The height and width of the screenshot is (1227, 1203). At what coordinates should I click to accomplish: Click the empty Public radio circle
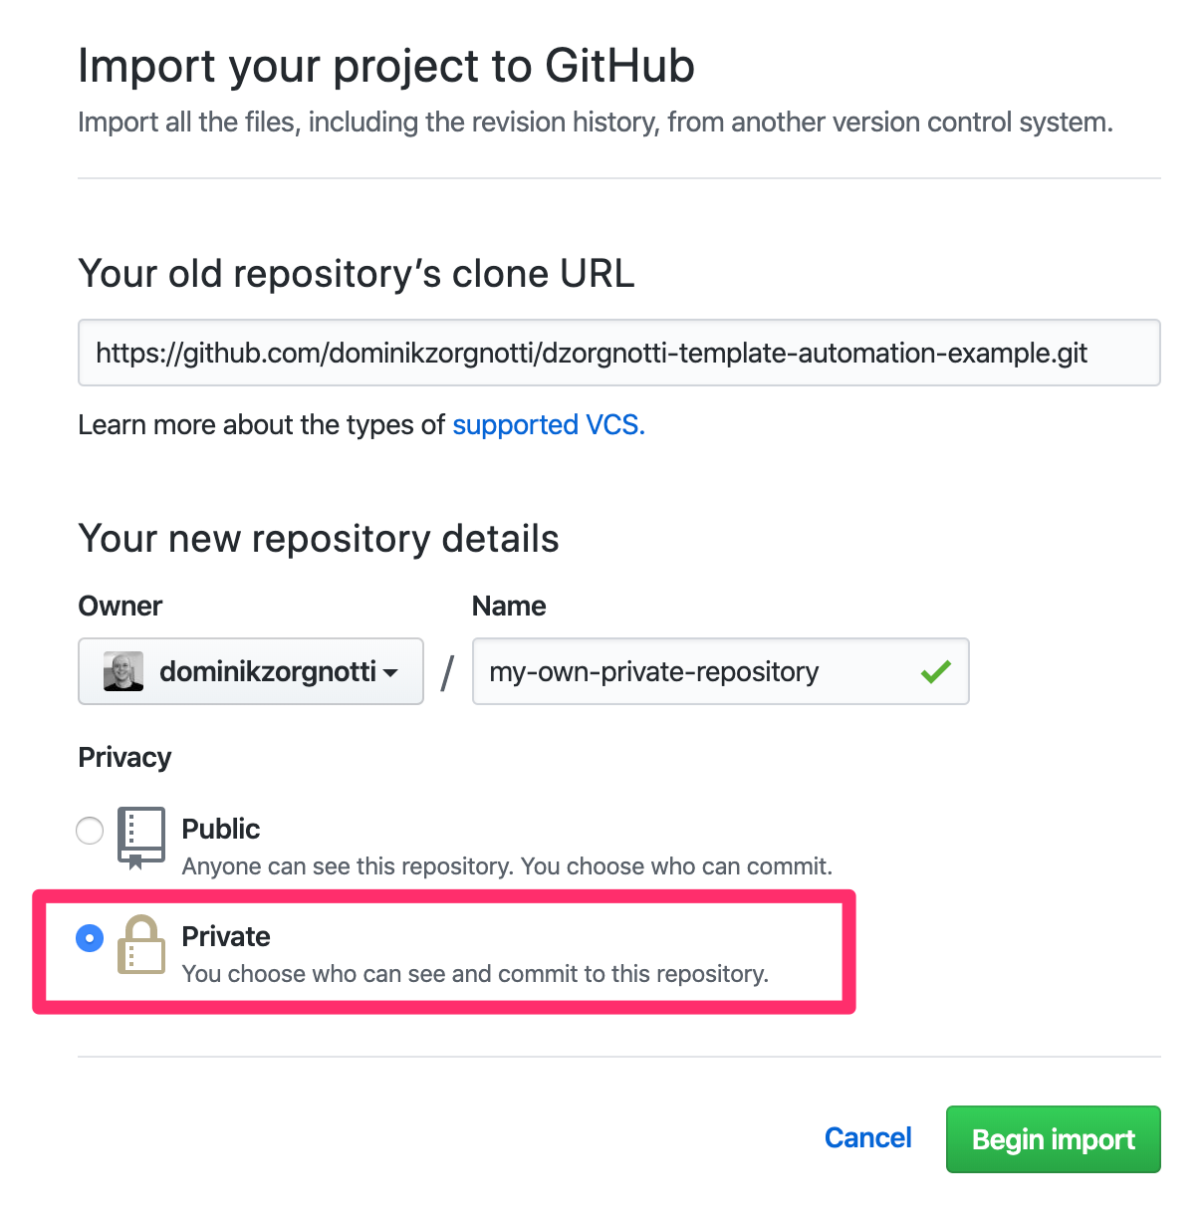click(x=89, y=830)
